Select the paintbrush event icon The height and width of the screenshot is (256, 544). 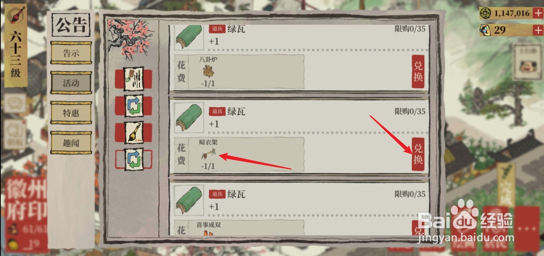[x=134, y=133]
